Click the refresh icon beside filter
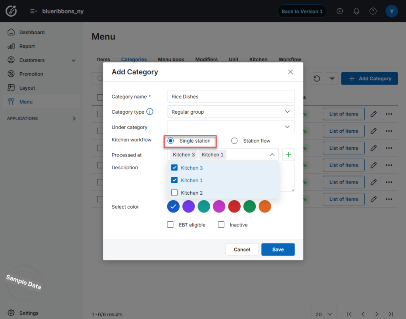 click(x=317, y=78)
